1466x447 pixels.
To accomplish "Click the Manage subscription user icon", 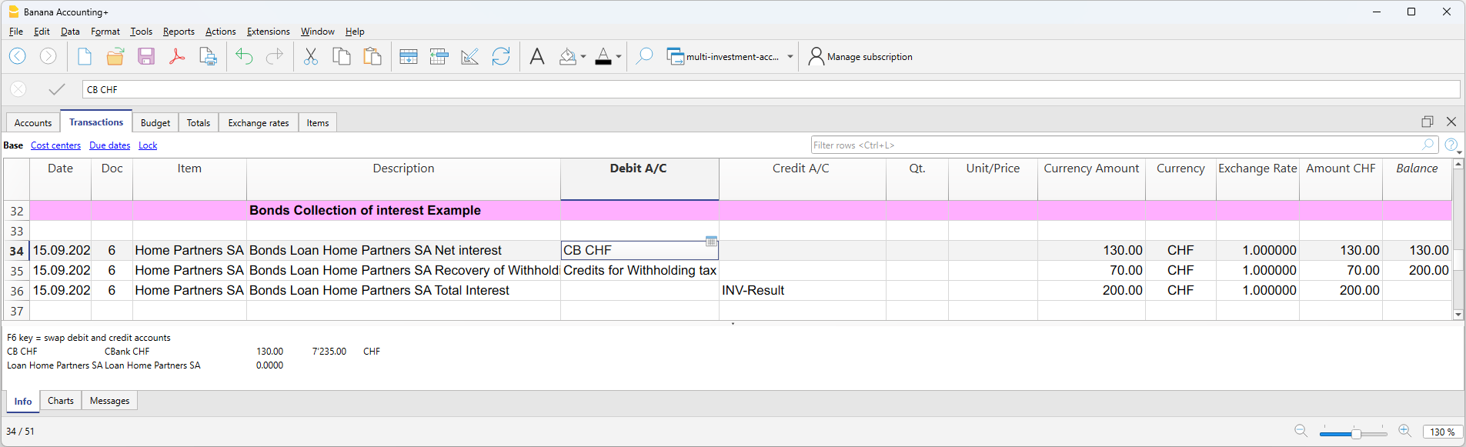I will point(816,56).
